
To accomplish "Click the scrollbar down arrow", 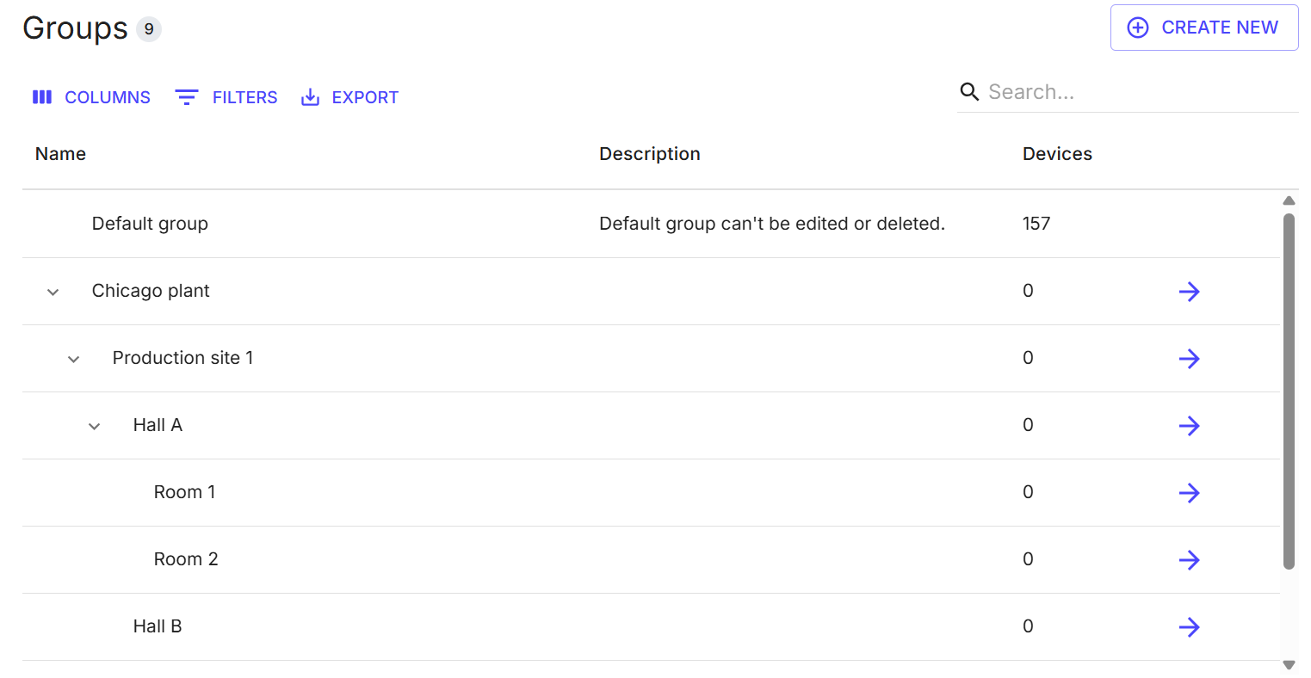I will click(x=1289, y=665).
